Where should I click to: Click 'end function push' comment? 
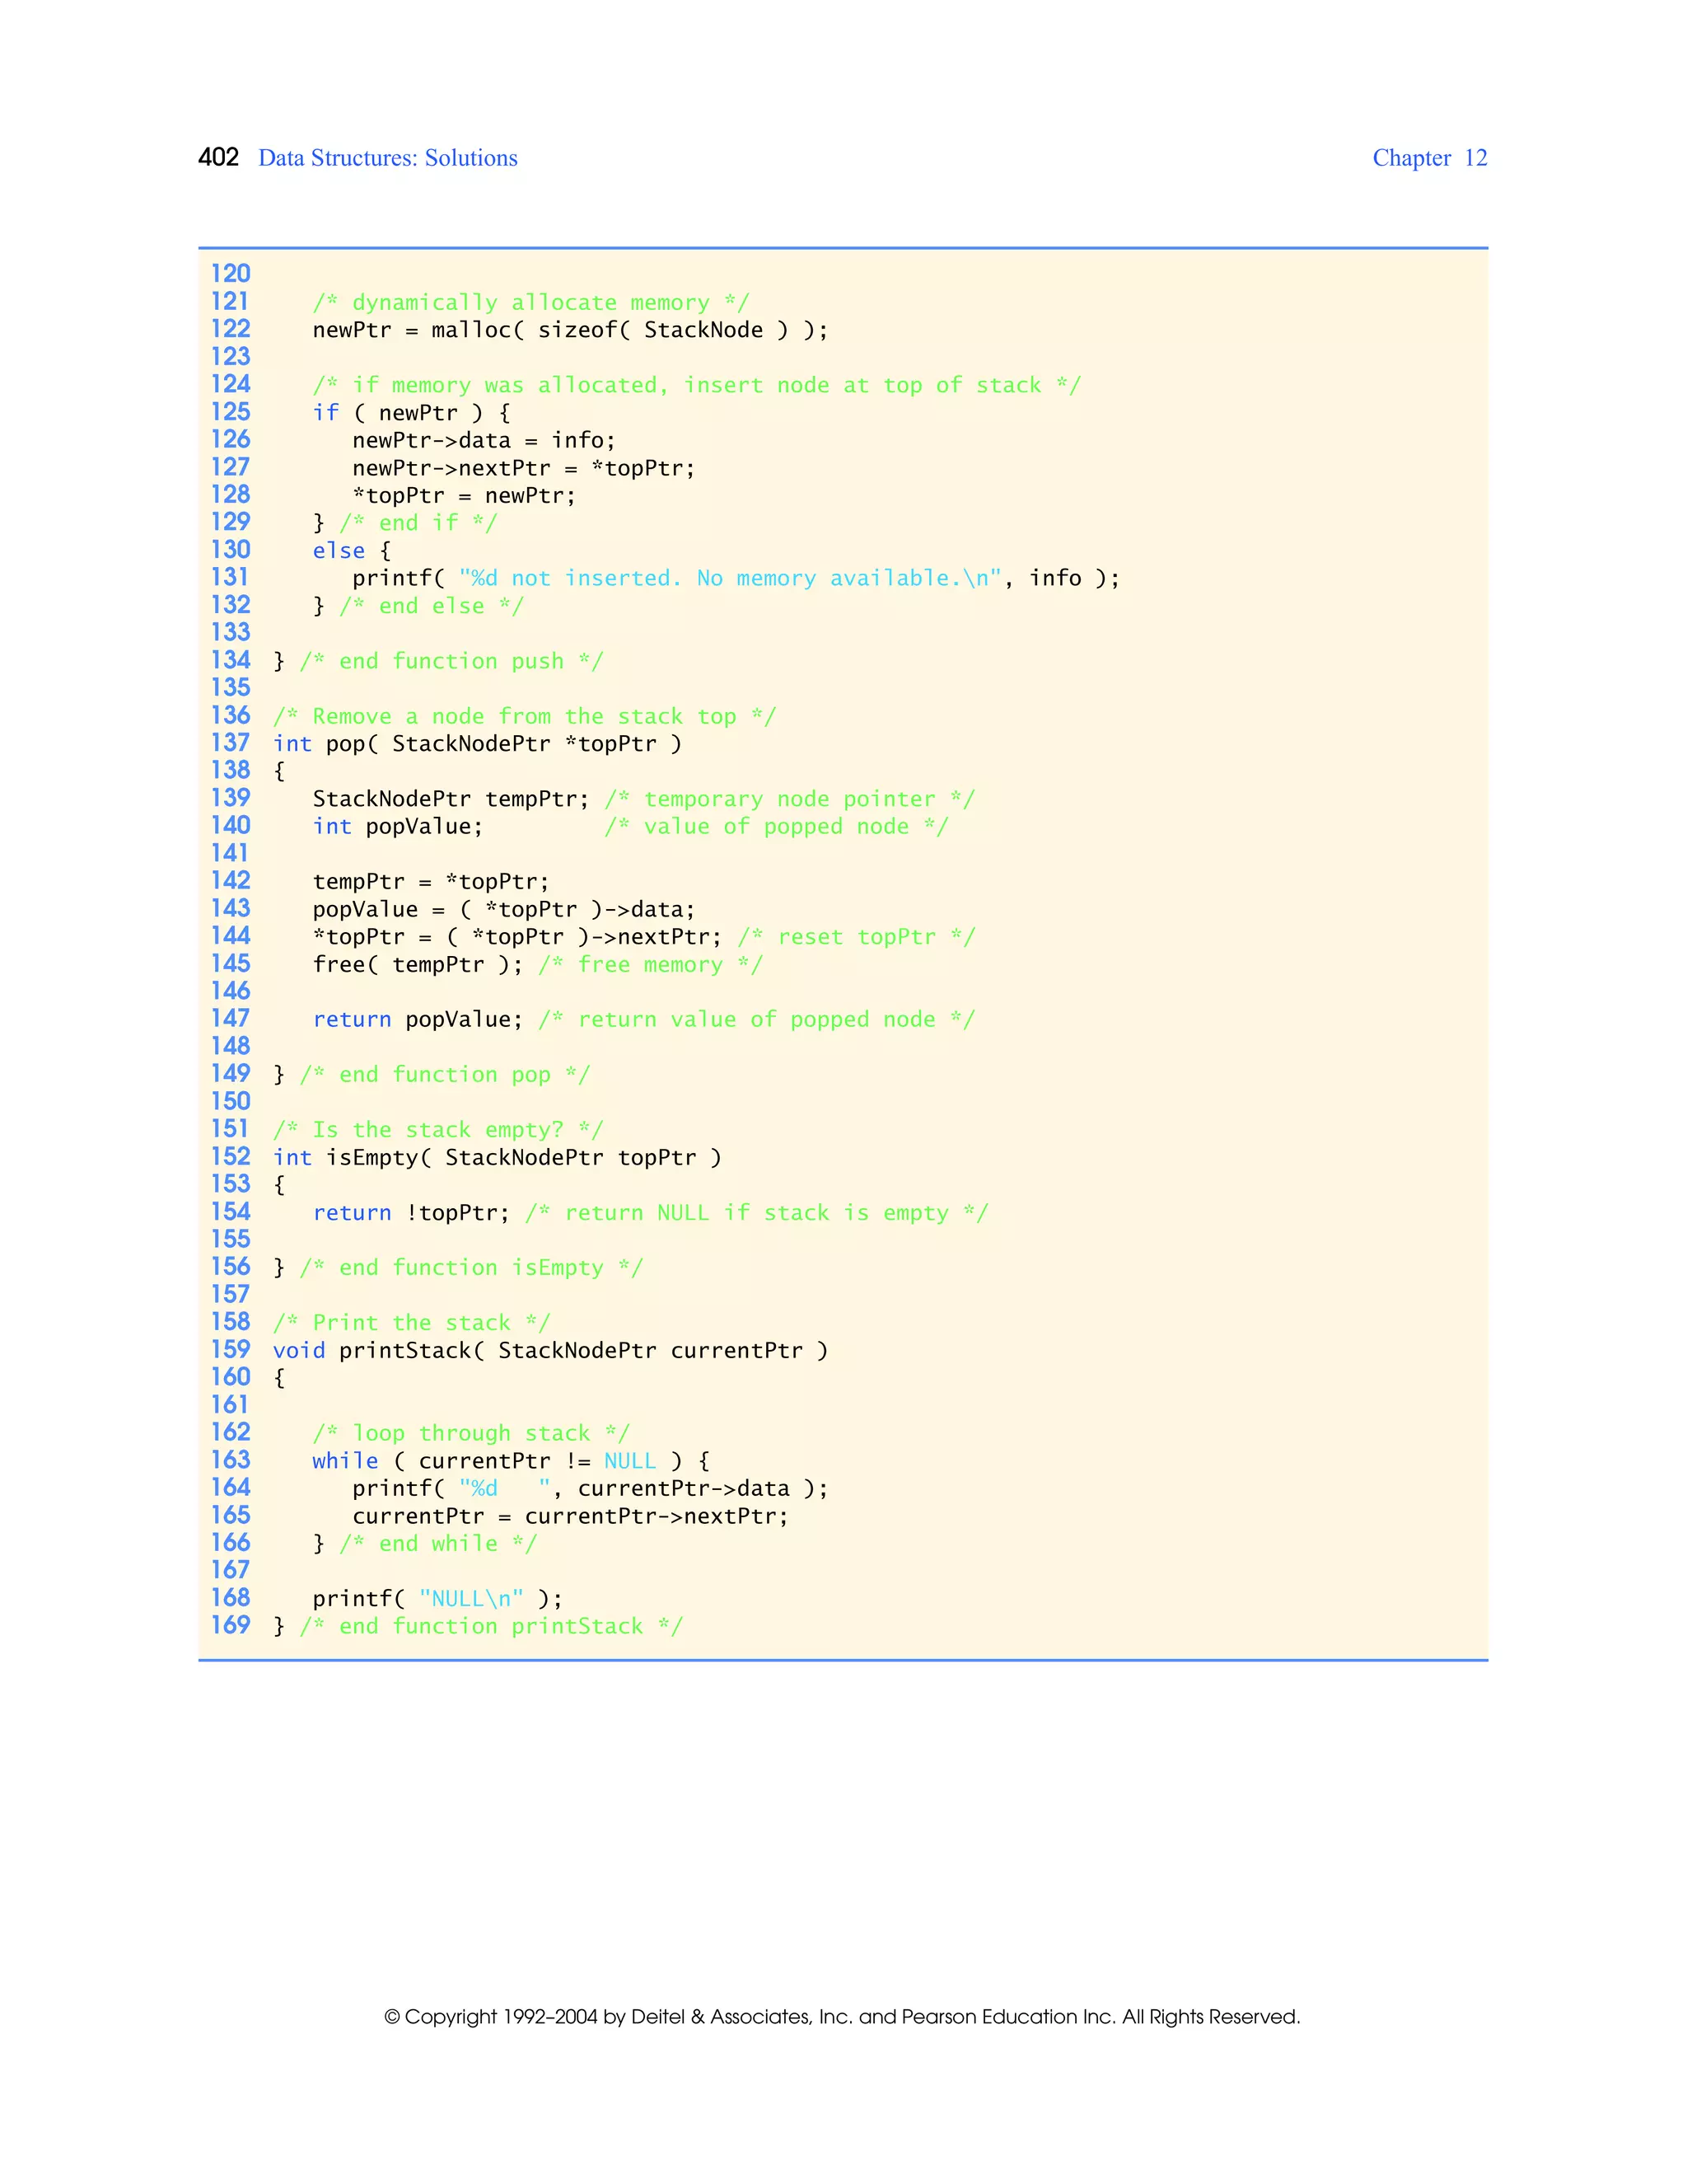[x=451, y=661]
